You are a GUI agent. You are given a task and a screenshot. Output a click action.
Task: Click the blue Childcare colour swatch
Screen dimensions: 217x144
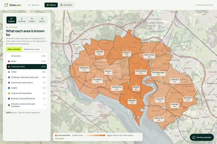pyautogui.click(x=9, y=77)
